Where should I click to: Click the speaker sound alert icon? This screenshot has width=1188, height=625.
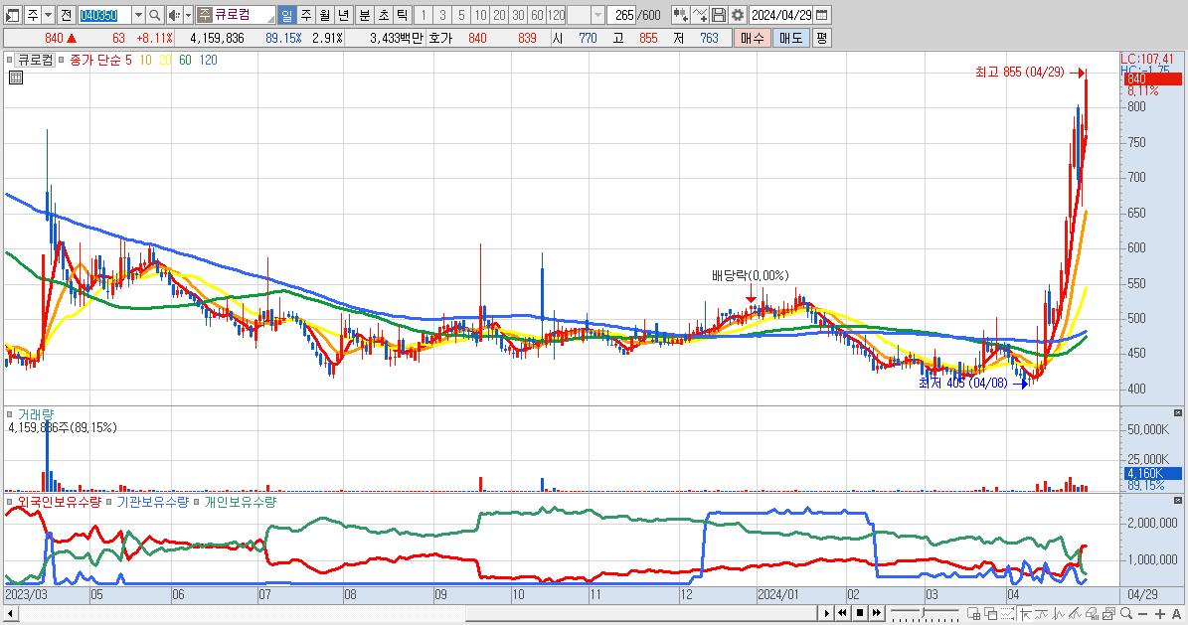coord(174,15)
